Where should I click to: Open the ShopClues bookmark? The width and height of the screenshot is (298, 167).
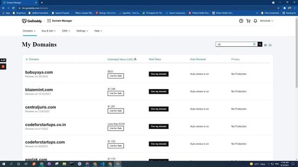point(19,13)
